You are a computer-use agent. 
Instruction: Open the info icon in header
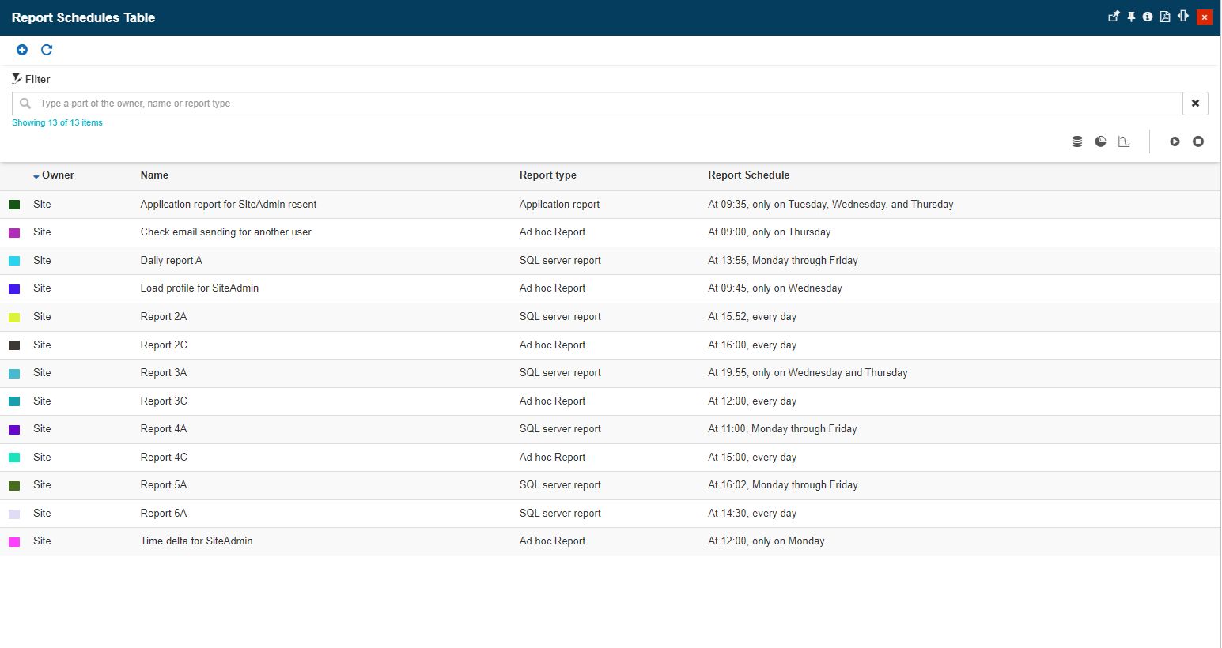(x=1147, y=17)
